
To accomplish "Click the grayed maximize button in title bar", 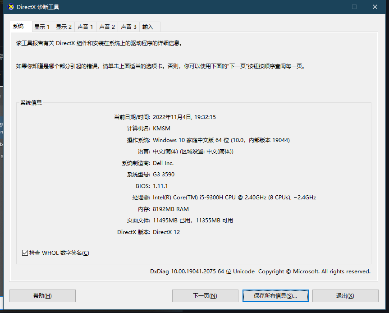I will pyautogui.click(x=354, y=7).
